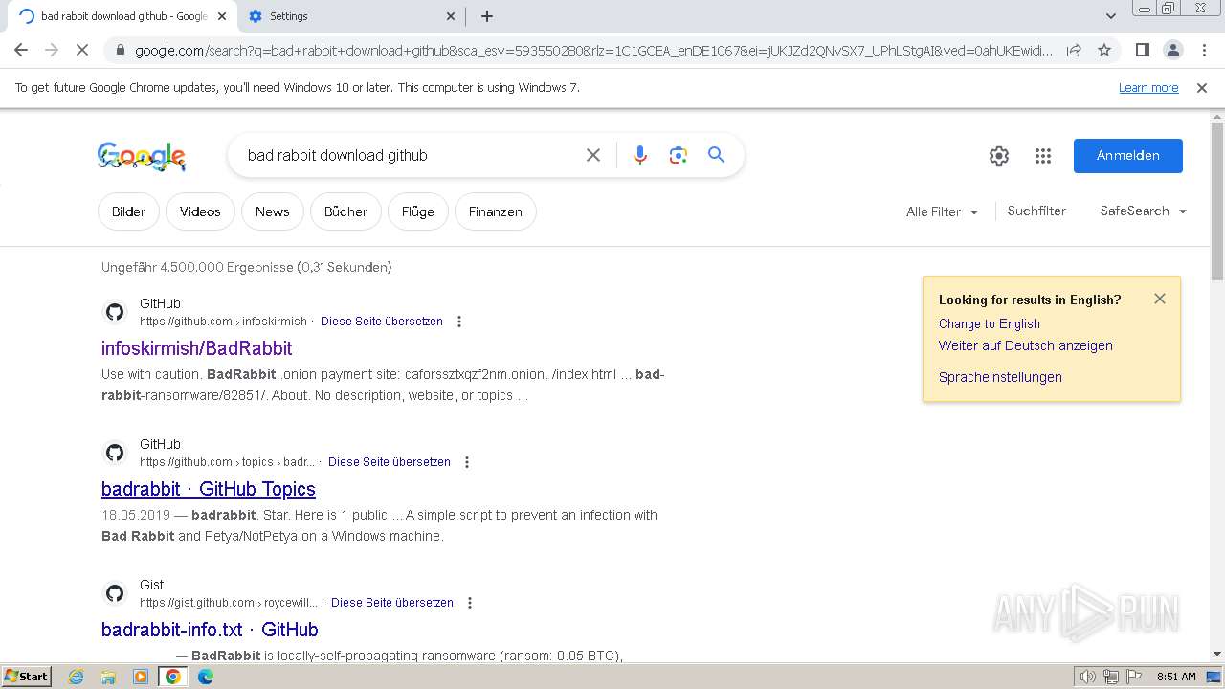
Task: Switch to the Settings browser tab
Action: click(350, 16)
